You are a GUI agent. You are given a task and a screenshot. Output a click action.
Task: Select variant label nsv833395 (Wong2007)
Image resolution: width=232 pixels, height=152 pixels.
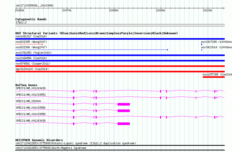tap(31, 42)
